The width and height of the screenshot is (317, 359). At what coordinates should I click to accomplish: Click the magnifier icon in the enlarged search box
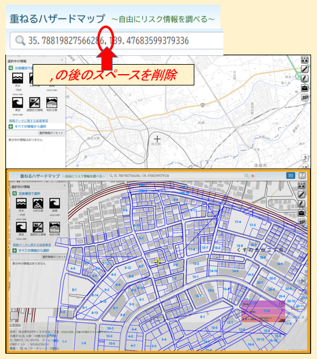click(x=20, y=40)
